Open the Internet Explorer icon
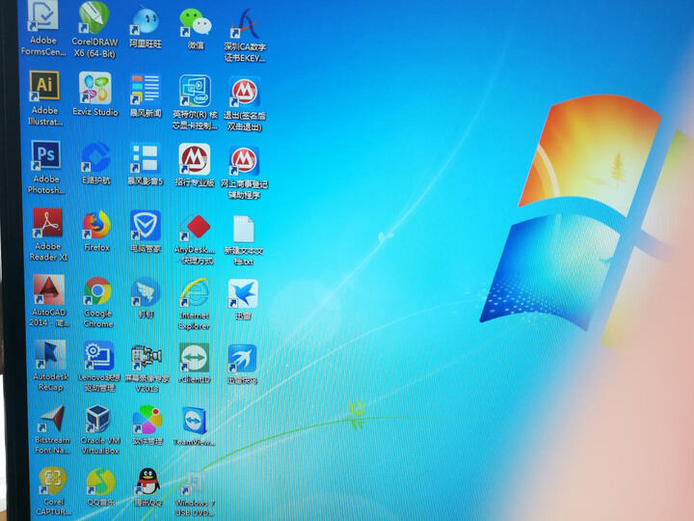 (x=195, y=294)
